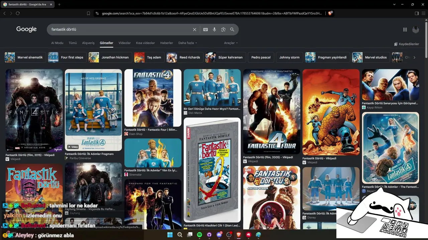428x240 pixels.
Task: Open Windows taskbar search
Action: 180,235
